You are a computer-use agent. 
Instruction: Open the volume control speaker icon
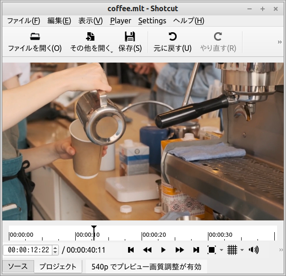pos(254,250)
